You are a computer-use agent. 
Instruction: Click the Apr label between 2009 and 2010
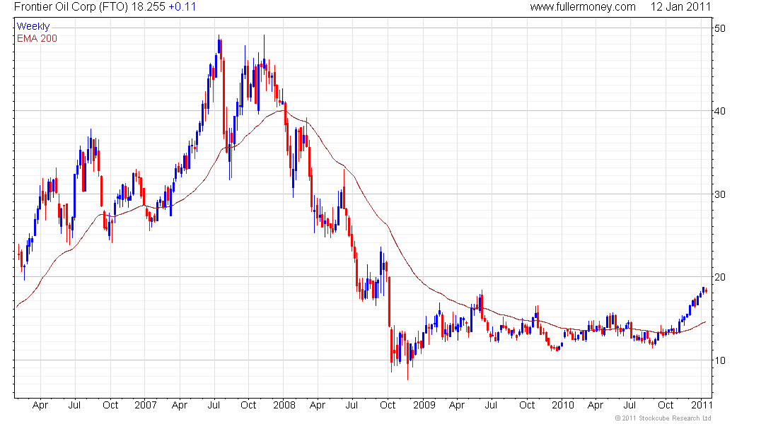point(456,405)
